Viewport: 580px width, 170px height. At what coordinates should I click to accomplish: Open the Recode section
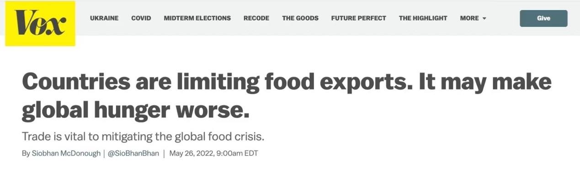tap(256, 18)
